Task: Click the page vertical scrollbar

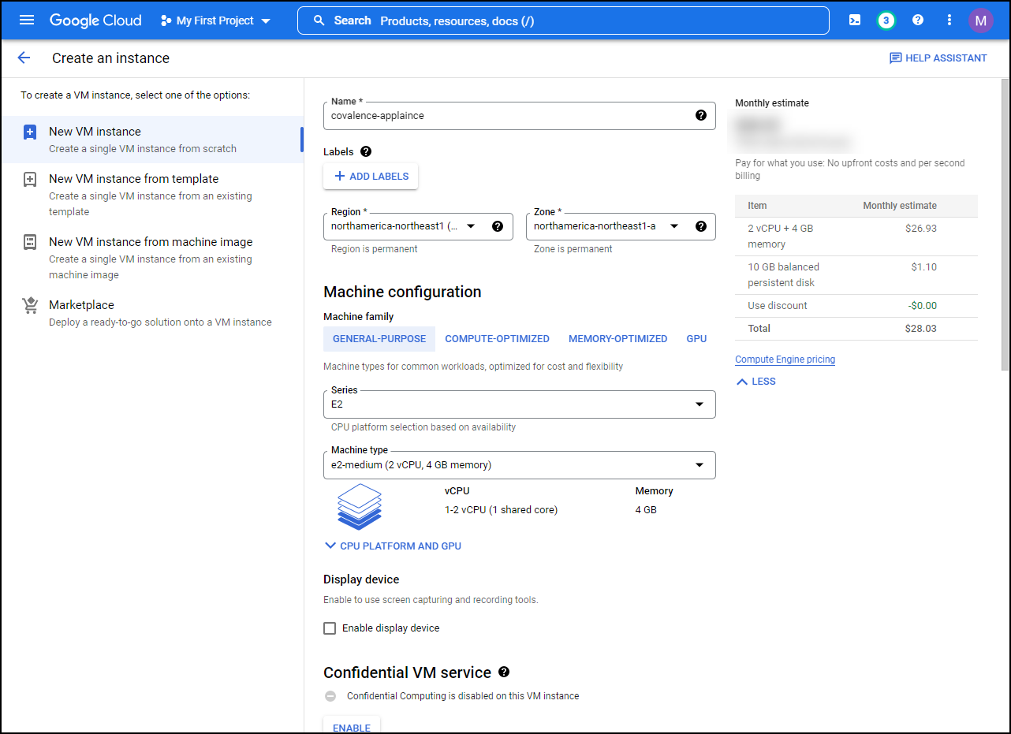Action: (1005, 225)
